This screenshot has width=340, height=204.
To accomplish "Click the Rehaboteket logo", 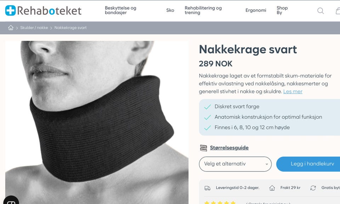I will point(43,11).
